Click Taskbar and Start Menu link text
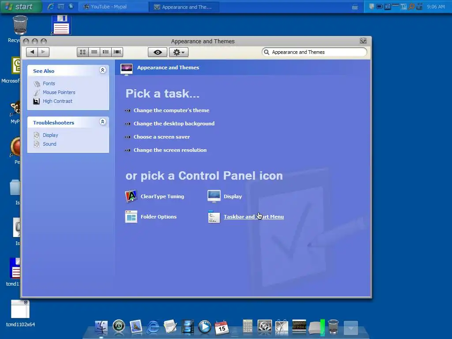Screen dimensions: 452x339 pyautogui.click(x=254, y=217)
